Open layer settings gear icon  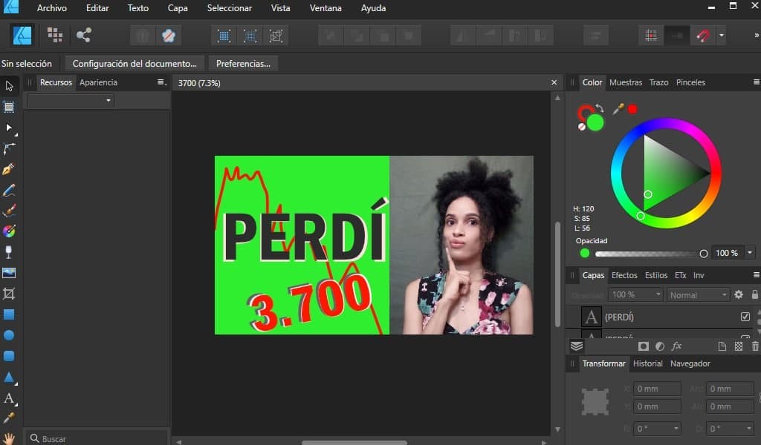(739, 294)
